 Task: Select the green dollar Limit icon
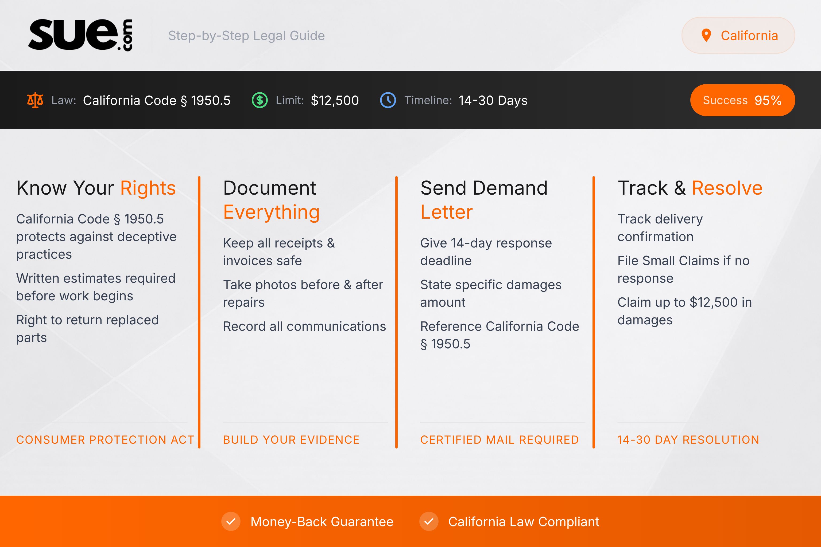coord(260,100)
